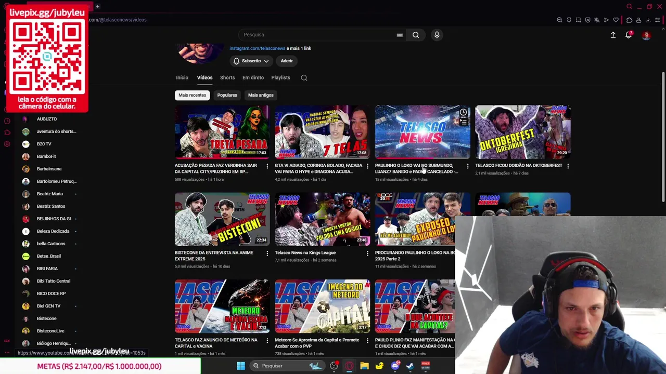Select the Mais recentes filter chip
This screenshot has width=666, height=374.
192,95
